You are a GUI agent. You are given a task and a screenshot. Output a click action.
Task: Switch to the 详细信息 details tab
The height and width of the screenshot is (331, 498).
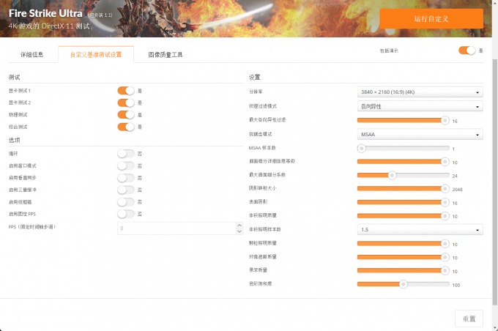click(32, 55)
